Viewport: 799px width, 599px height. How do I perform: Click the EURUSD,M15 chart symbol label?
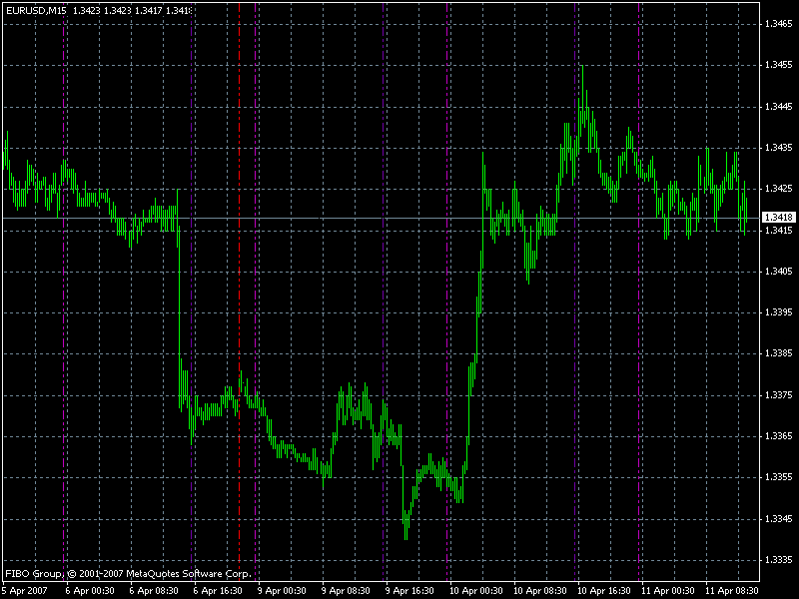36,10
